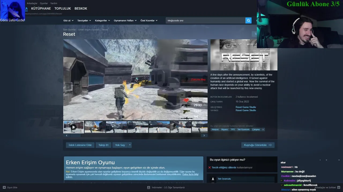Expand the Göz at dropdown
Image resolution: width=343 pixels, height=192 pixels.
click(68, 21)
